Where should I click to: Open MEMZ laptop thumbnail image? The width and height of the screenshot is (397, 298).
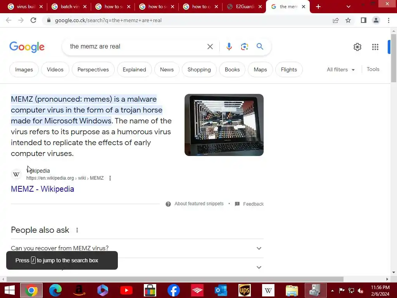224,125
